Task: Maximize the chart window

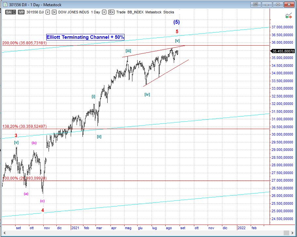Action: [278, 4]
